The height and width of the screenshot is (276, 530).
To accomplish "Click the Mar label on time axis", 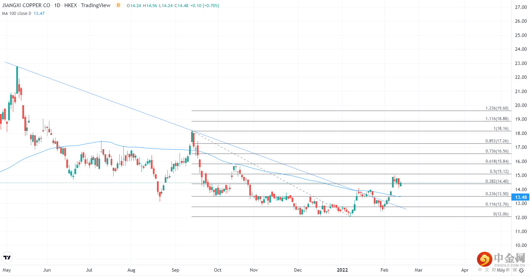I will point(419,270).
